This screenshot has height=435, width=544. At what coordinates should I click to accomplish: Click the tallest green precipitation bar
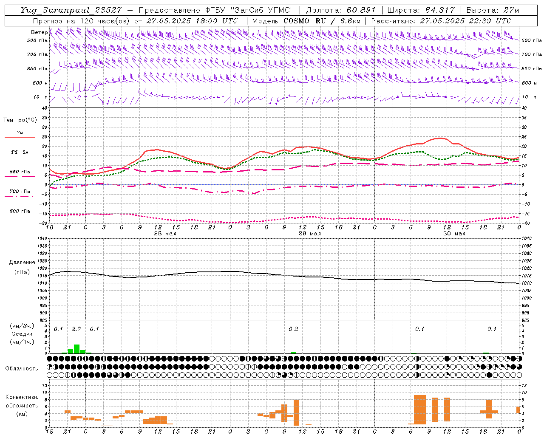[77, 349]
